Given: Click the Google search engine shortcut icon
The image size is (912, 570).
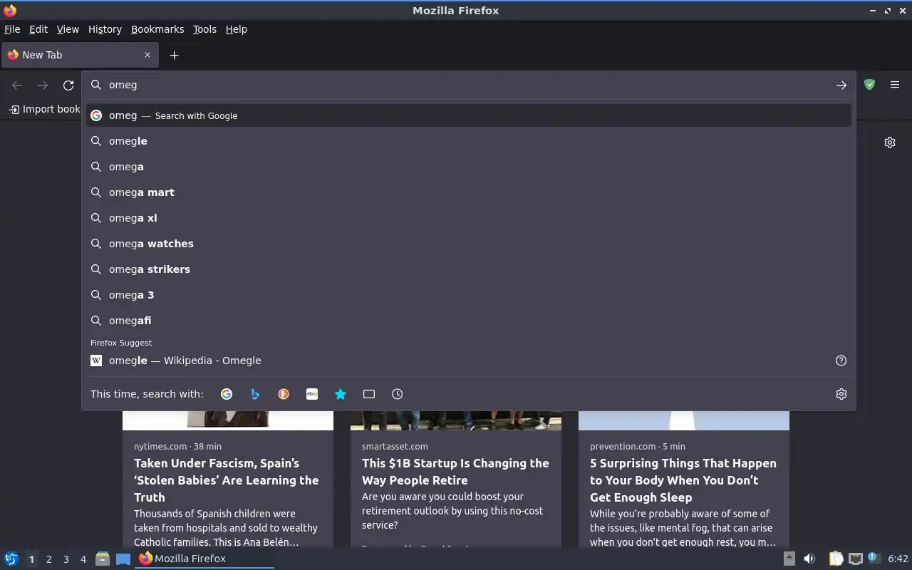Looking at the screenshot, I should tap(227, 394).
